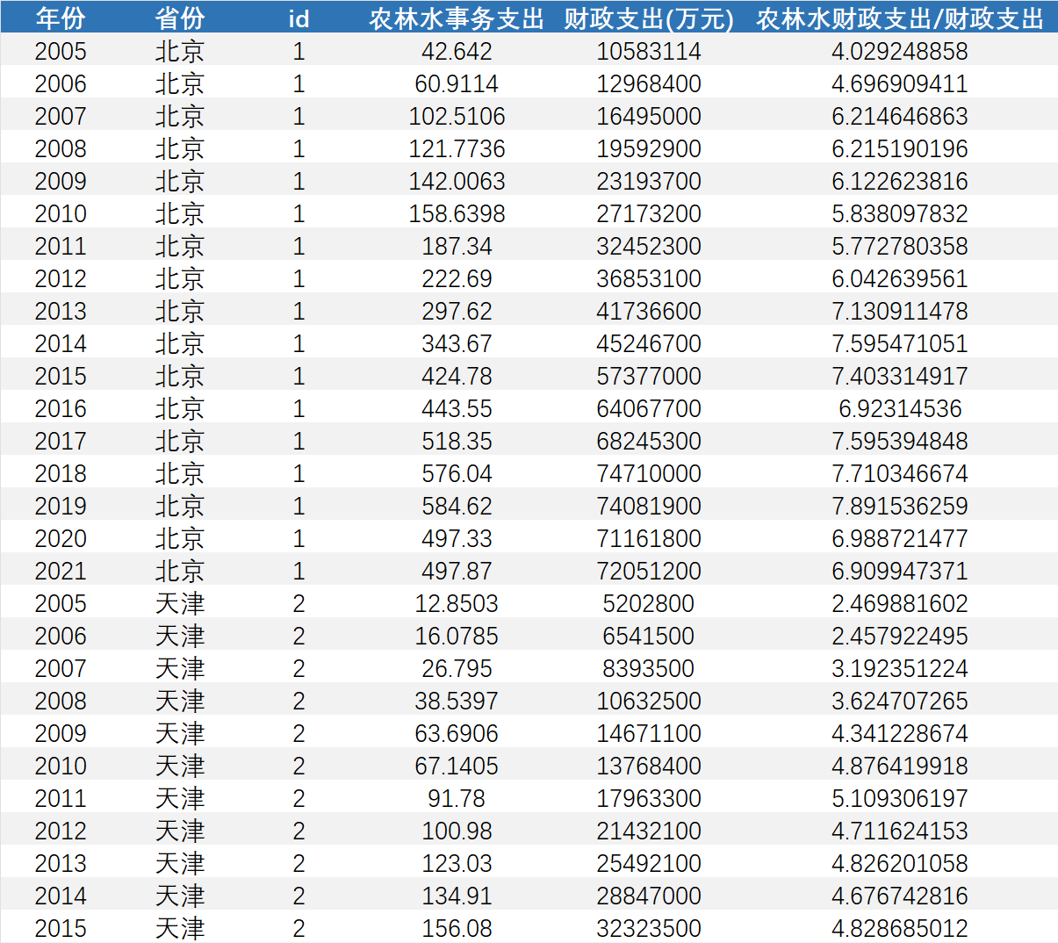Select the cell showing 123.03

[x=457, y=864]
